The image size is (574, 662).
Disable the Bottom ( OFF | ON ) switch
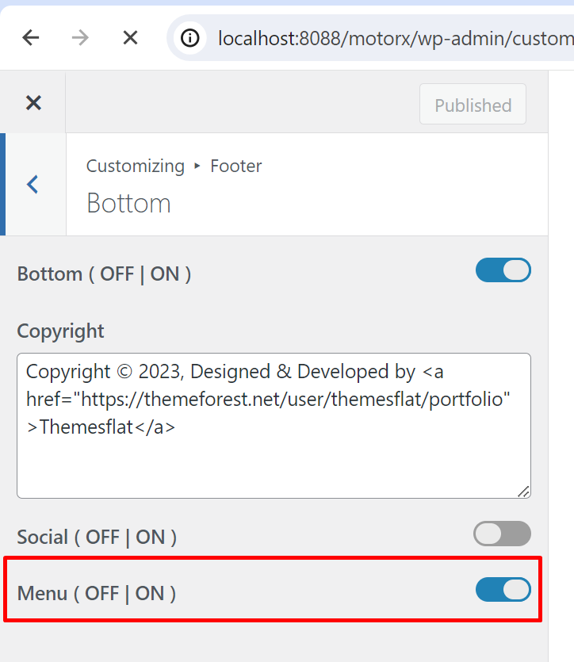[503, 270]
